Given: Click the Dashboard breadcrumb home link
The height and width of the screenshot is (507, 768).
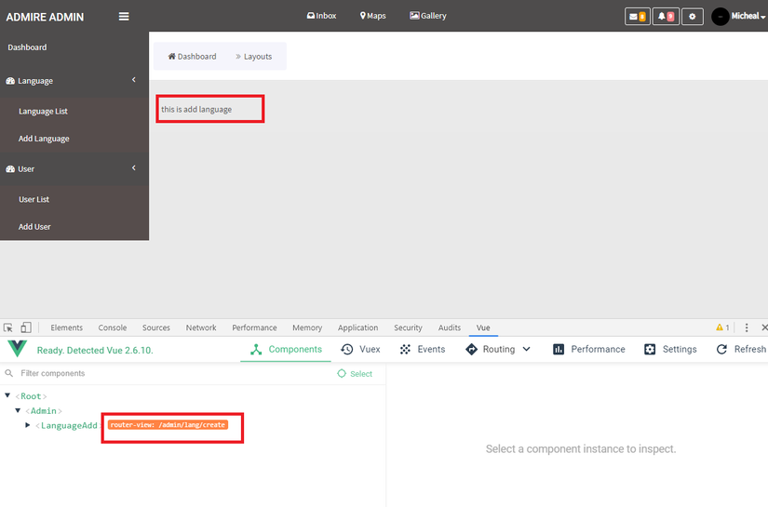Looking at the screenshot, I should [192, 56].
